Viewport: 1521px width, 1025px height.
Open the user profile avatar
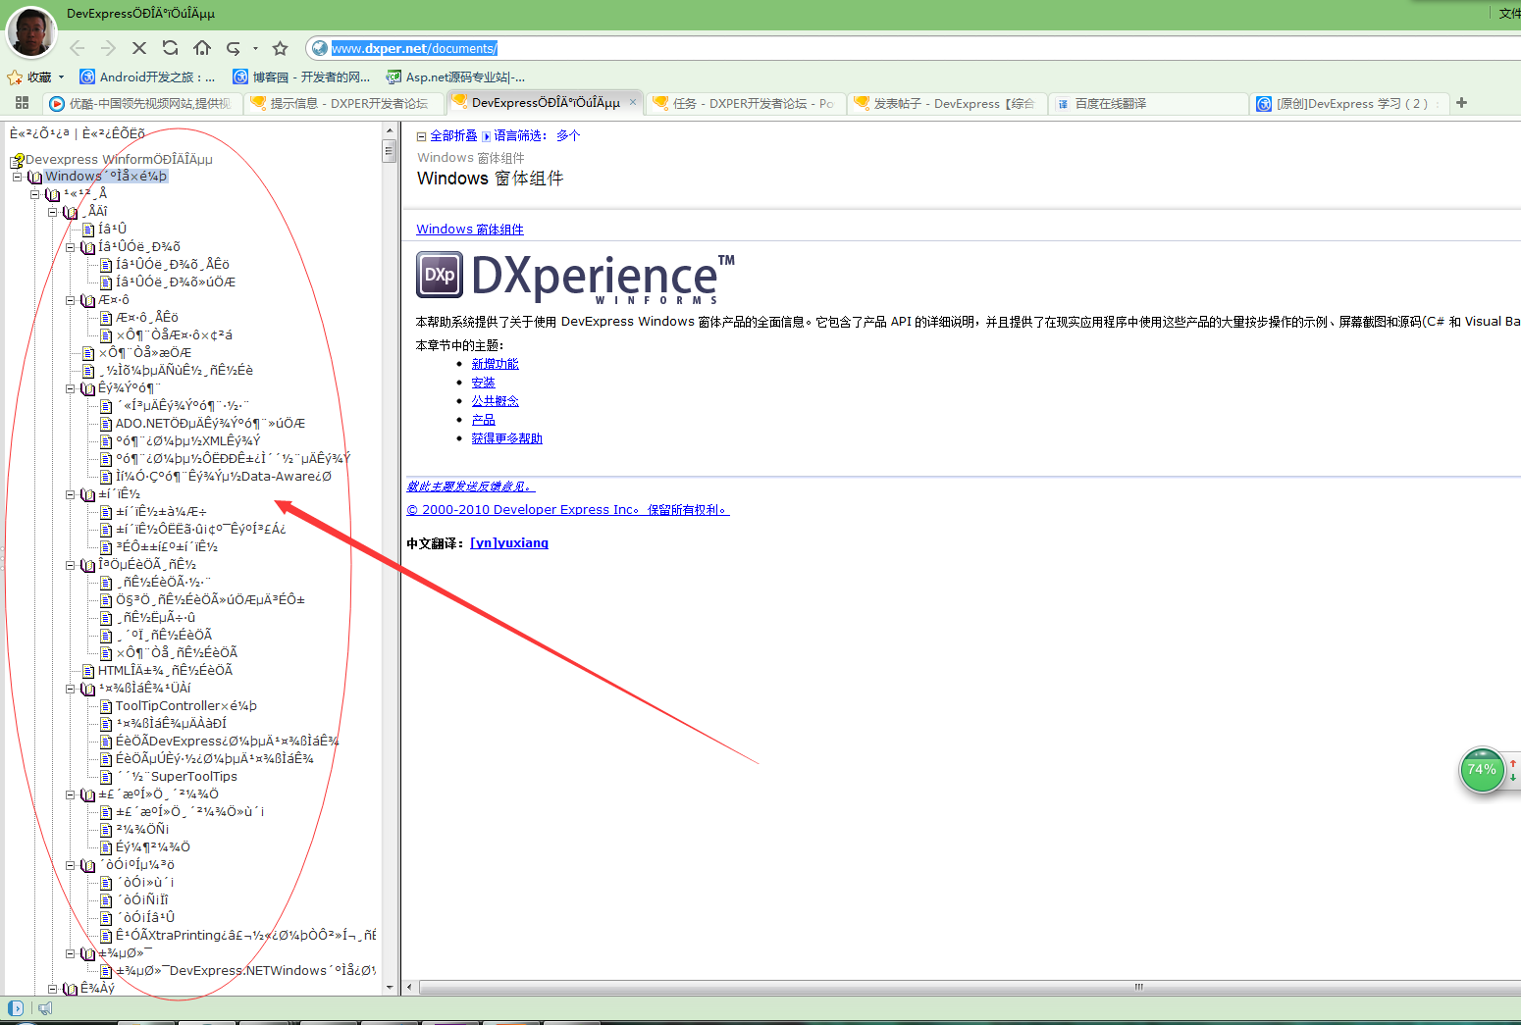31,32
